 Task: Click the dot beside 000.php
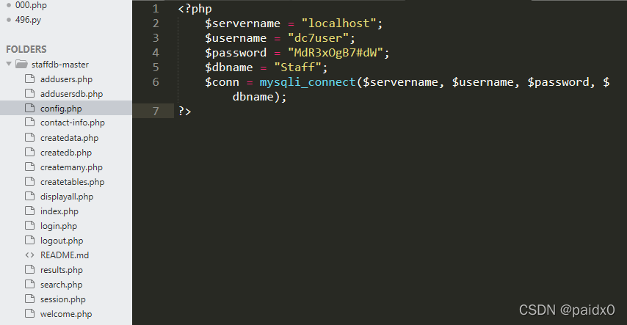9,5
